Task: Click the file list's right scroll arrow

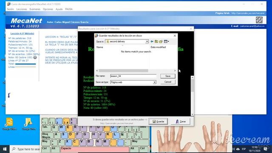Action: [175, 71]
